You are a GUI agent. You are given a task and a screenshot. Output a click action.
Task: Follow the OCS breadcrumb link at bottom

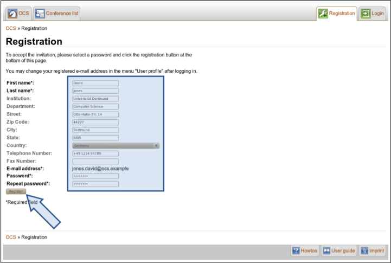tap(11, 237)
